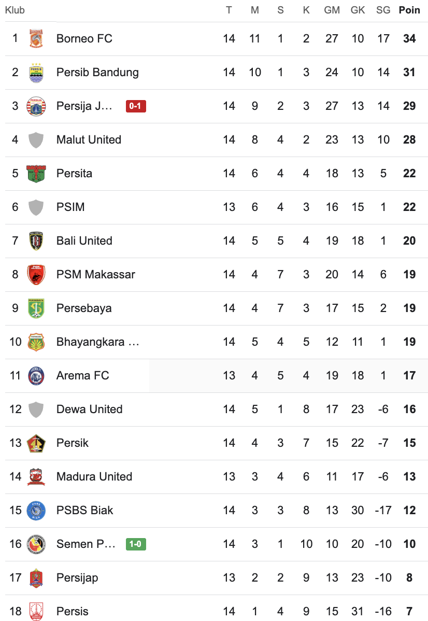Click the Arema FC blue crest
The height and width of the screenshot is (621, 428).
pos(36,376)
